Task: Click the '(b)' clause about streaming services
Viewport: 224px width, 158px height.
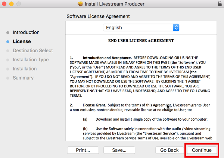Action: [147, 133]
